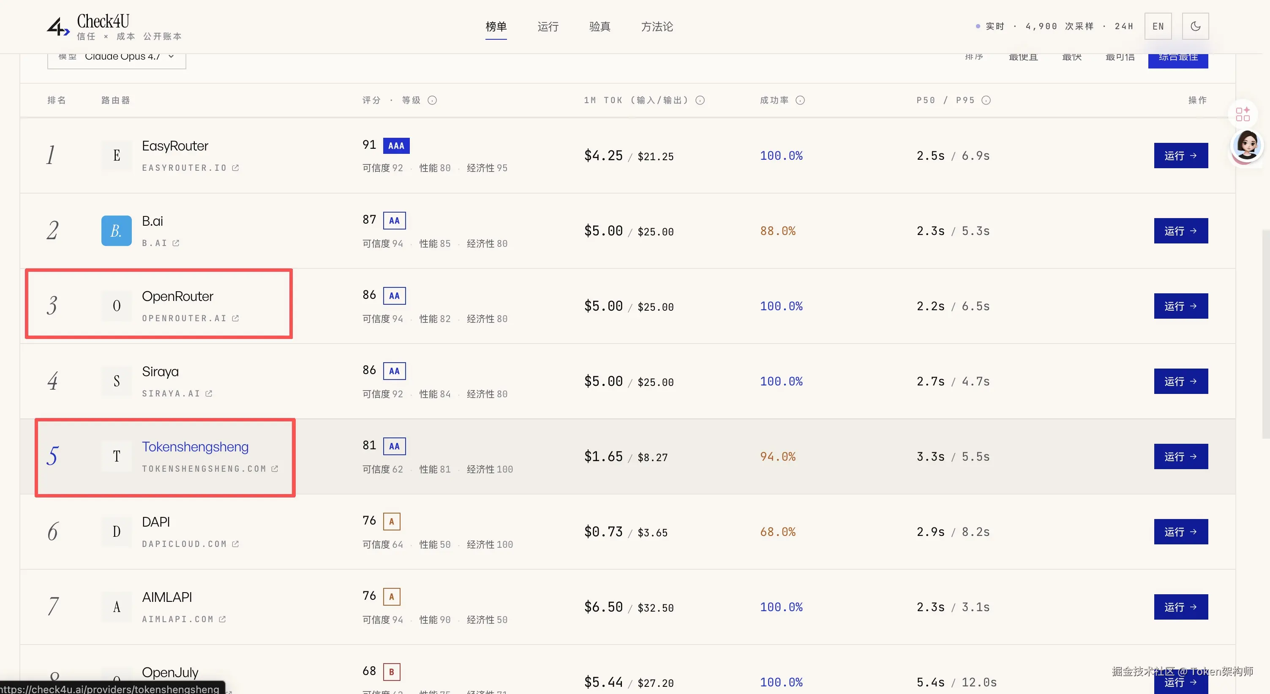Open B.ai external link icon
This screenshot has height=694, width=1270.
coord(176,243)
